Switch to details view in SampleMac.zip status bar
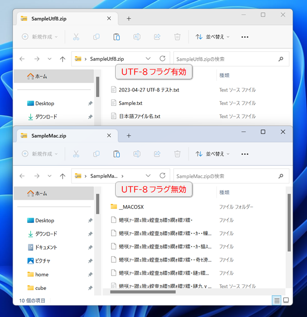This screenshot has width=307, height=317. 277,301
